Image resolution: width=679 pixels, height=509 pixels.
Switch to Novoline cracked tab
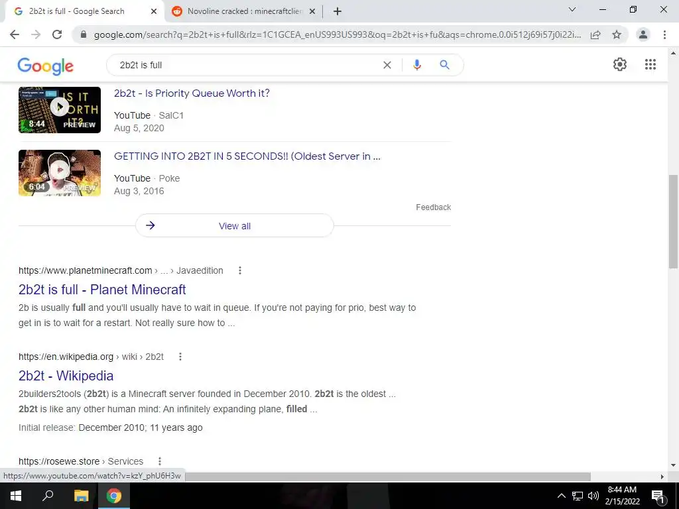pos(244,11)
